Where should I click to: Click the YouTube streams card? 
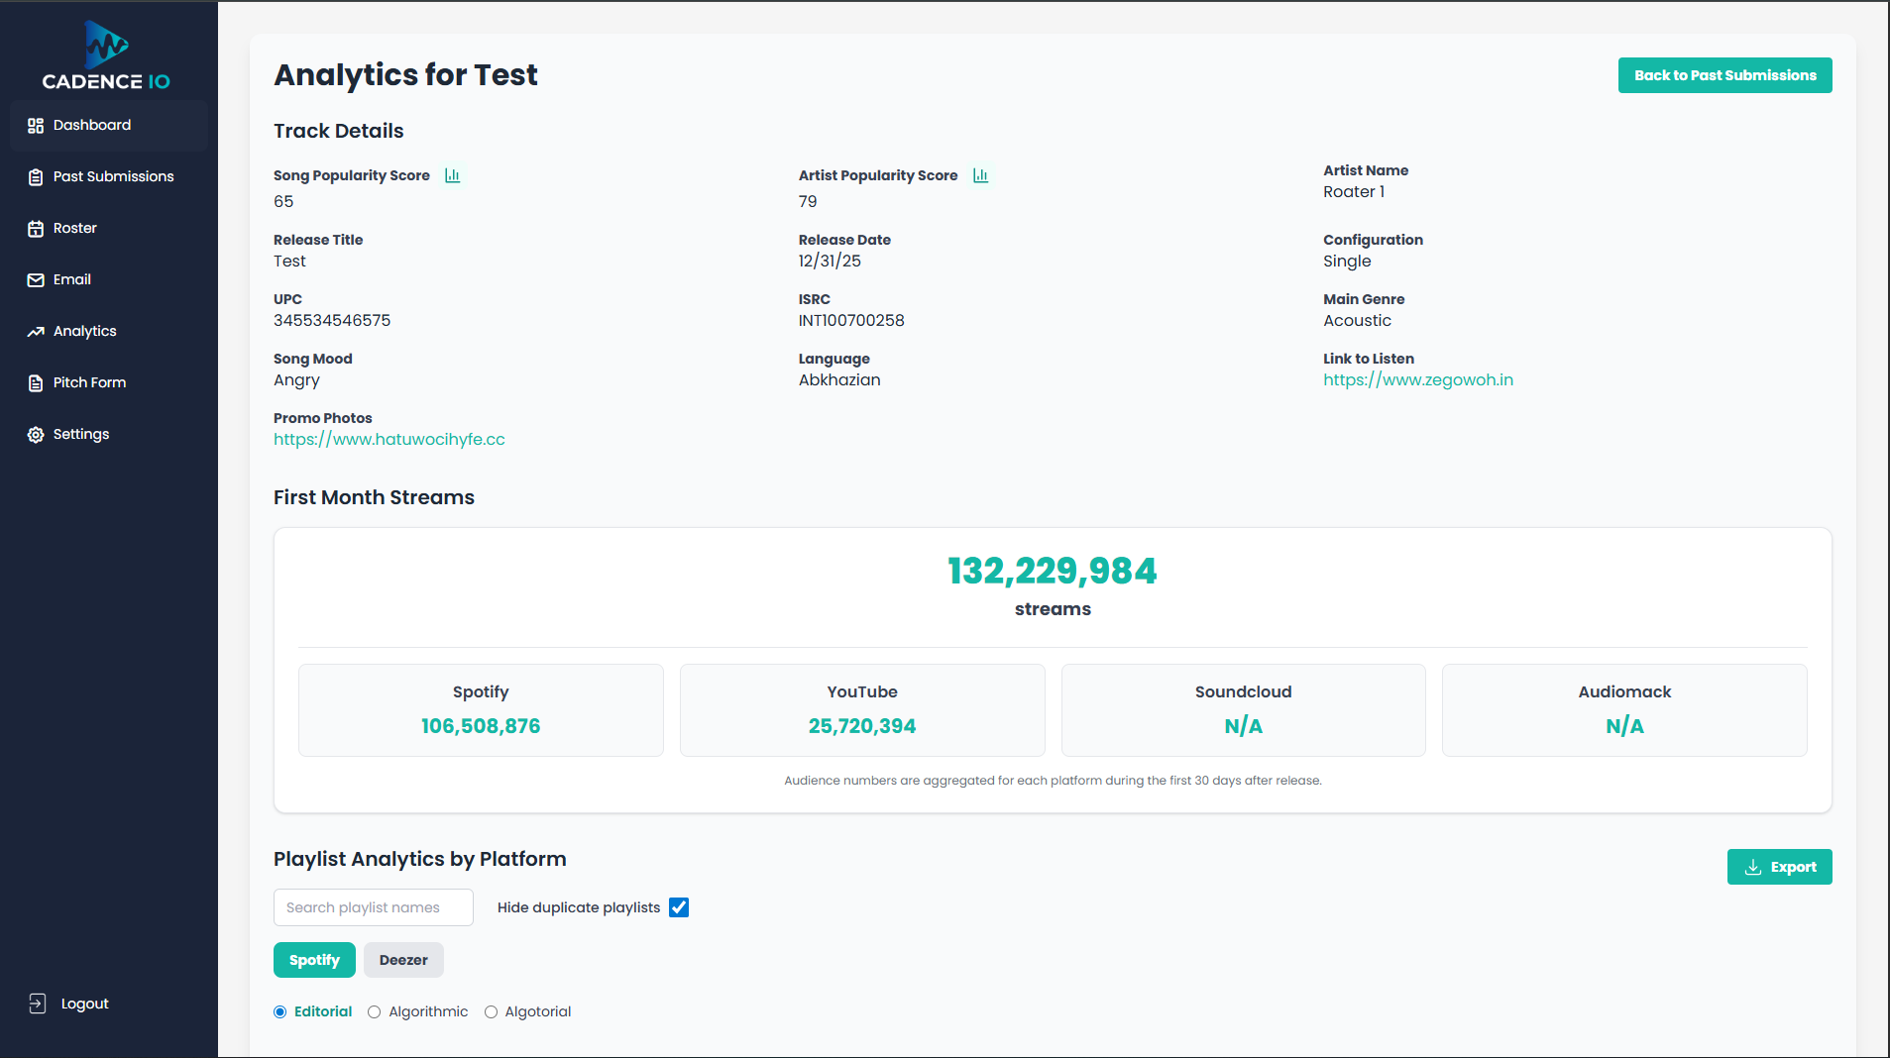[862, 710]
